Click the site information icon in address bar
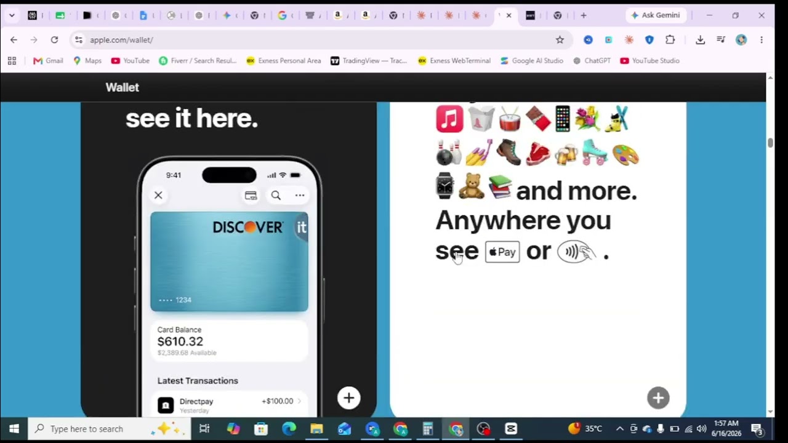Screen dimensions: 788x443 [x=78, y=39]
